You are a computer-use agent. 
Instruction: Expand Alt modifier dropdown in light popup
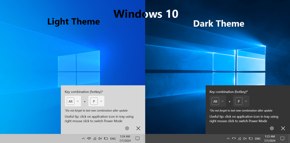pos(73,101)
